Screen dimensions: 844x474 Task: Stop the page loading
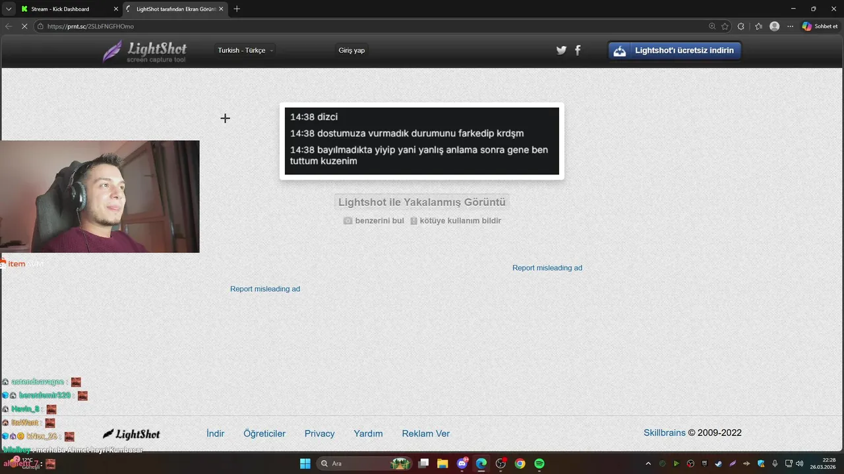(x=24, y=26)
